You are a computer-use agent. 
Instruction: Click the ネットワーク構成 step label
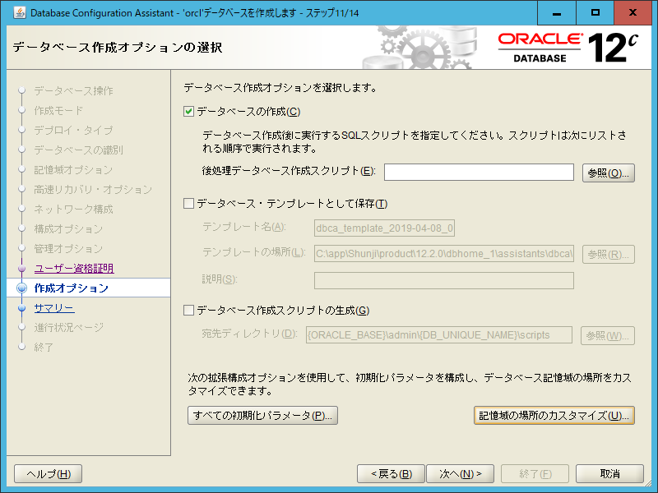coord(73,209)
